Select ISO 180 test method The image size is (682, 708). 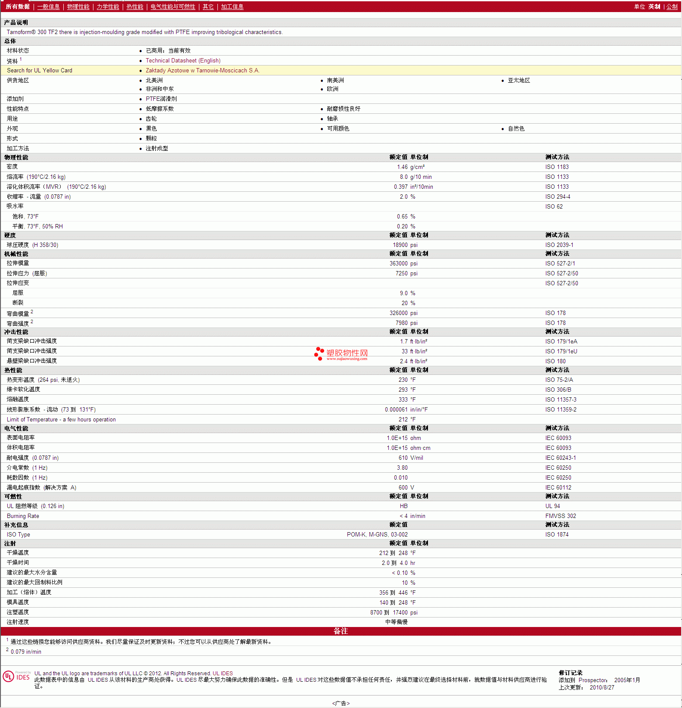[555, 362]
